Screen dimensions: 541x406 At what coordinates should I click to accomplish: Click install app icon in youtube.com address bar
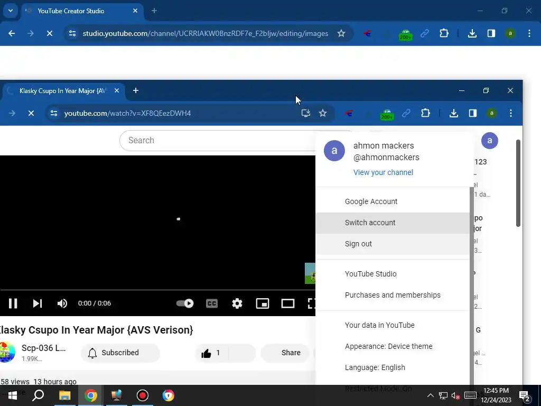(x=306, y=113)
